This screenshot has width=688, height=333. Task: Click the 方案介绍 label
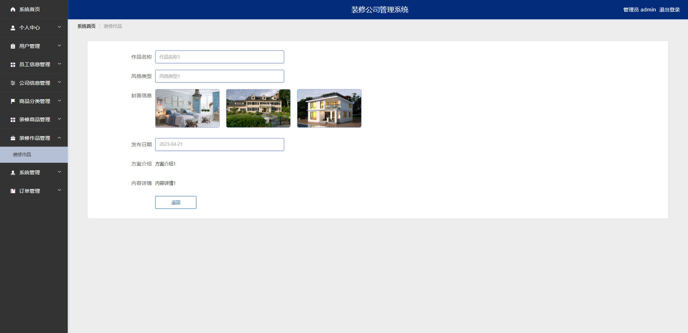[142, 164]
